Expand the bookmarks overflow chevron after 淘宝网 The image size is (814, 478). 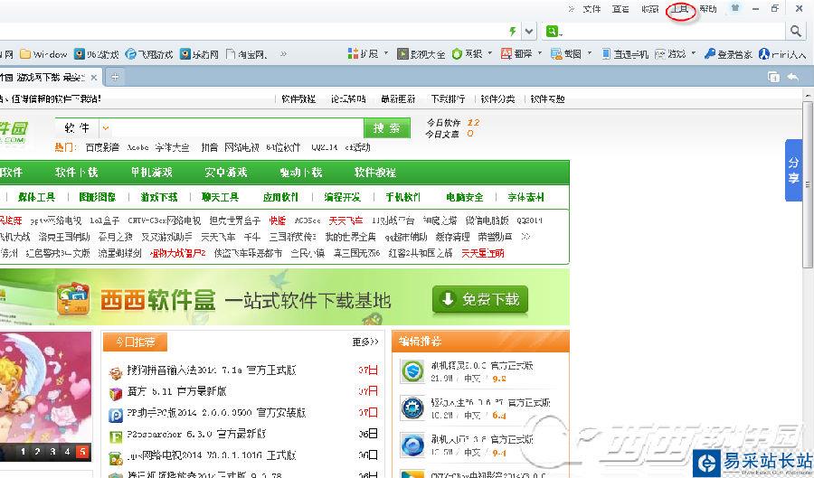[283, 54]
